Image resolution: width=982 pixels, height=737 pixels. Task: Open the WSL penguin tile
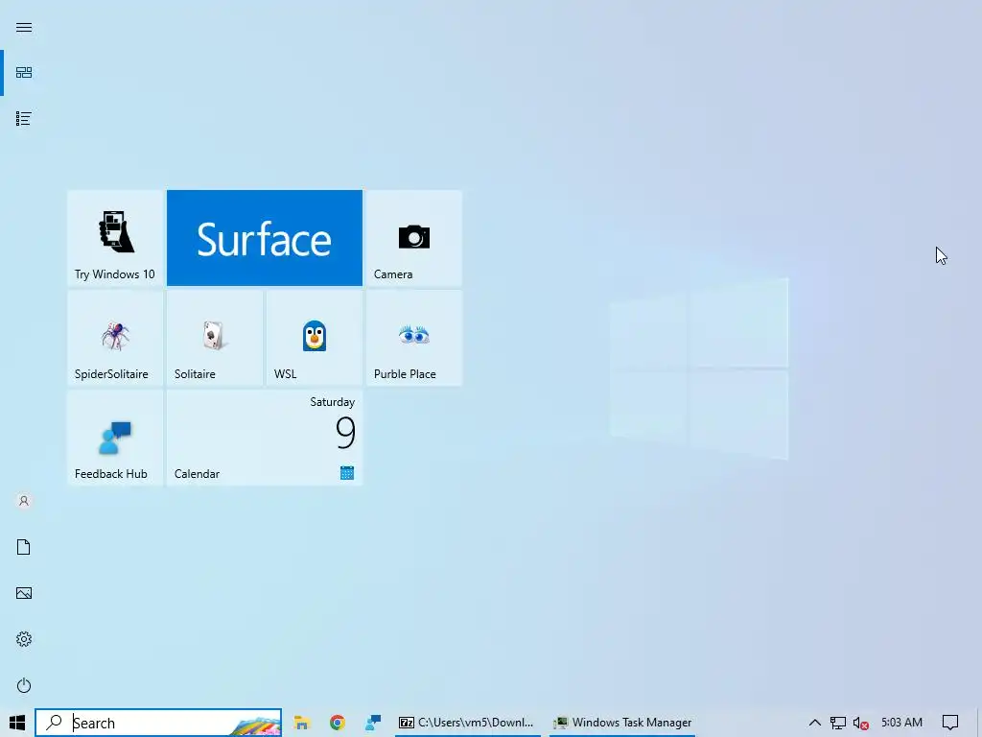tap(315, 338)
